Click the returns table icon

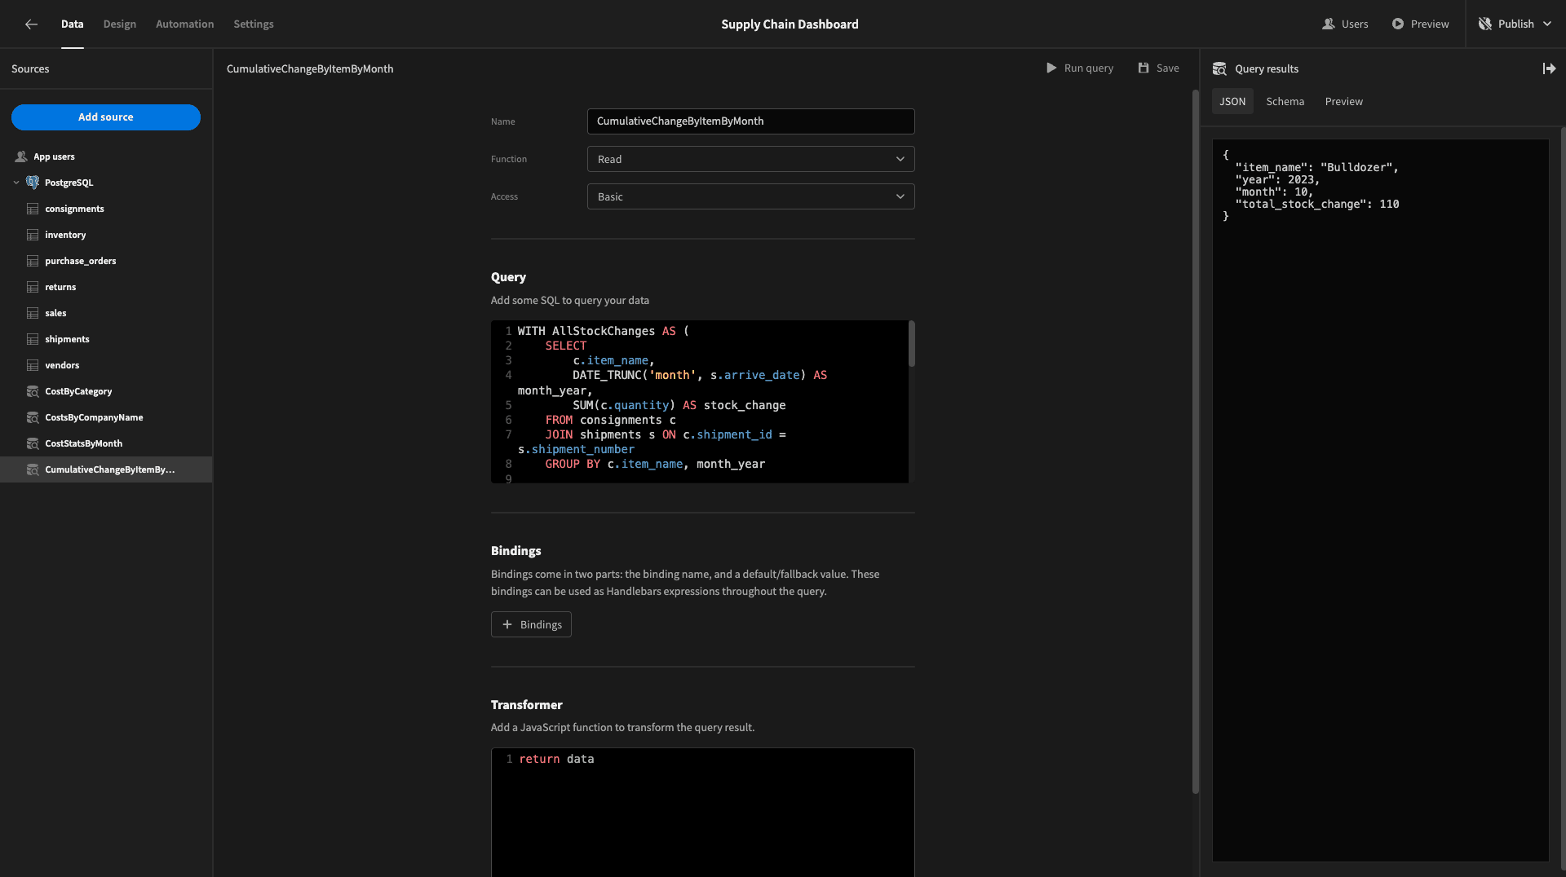click(33, 287)
